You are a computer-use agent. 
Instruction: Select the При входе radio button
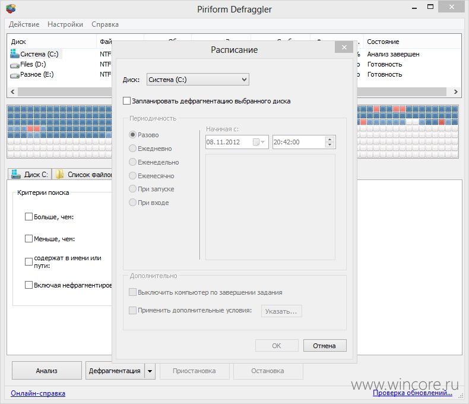pyautogui.click(x=132, y=203)
